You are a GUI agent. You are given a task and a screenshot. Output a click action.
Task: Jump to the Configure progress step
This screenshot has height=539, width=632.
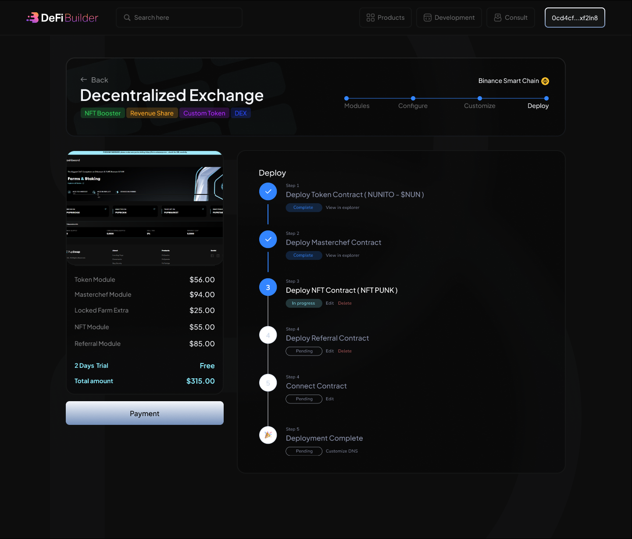(413, 99)
